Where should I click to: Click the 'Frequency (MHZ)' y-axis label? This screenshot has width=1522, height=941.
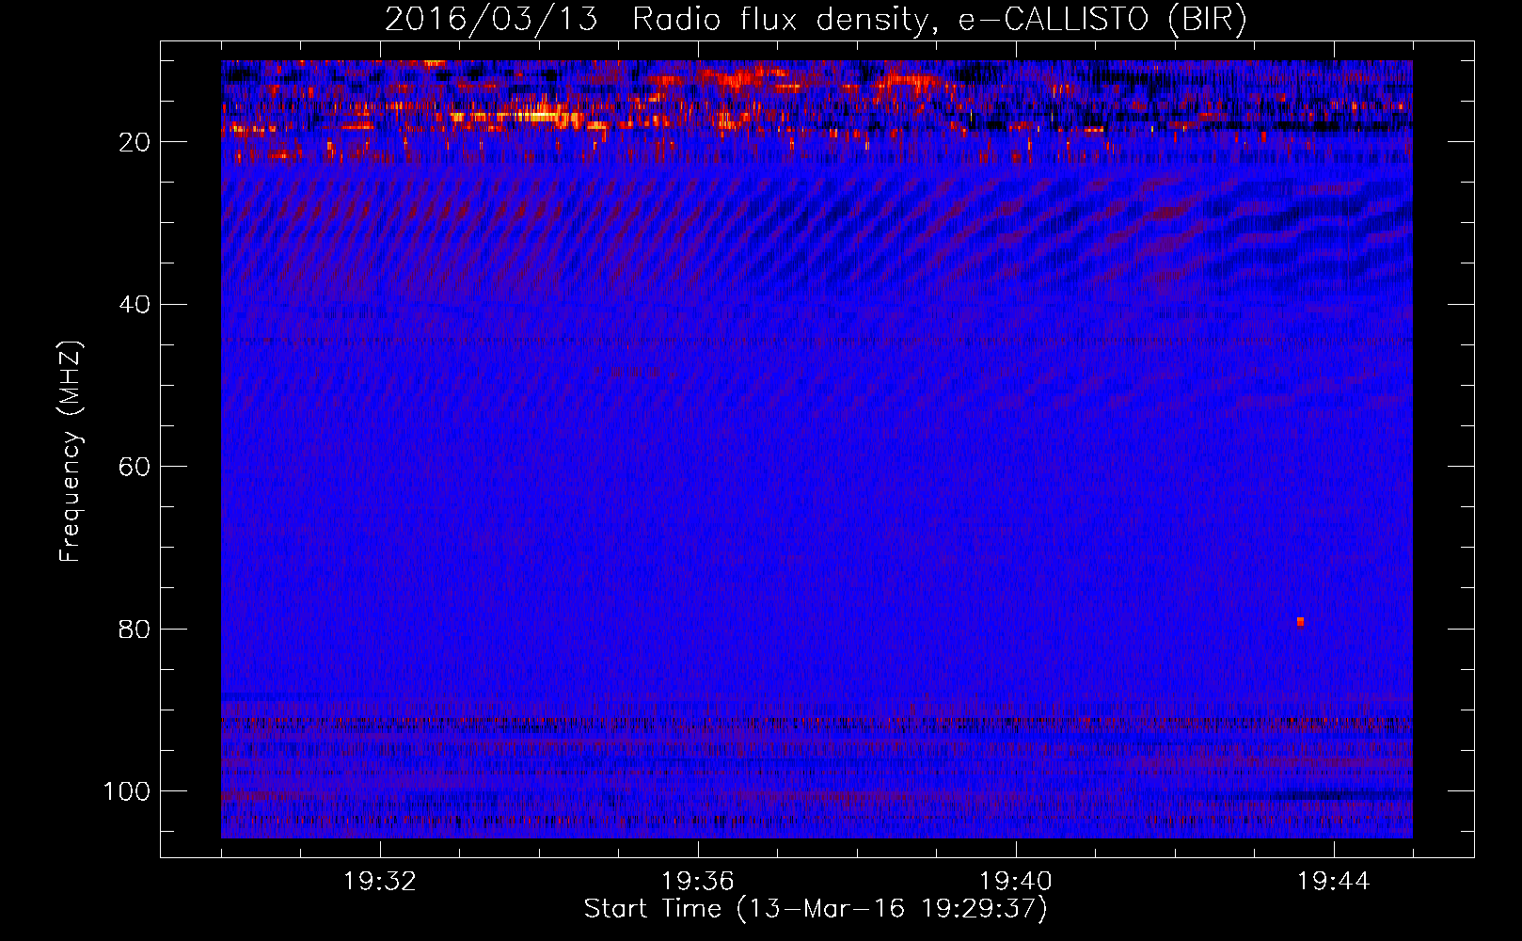tap(71, 451)
